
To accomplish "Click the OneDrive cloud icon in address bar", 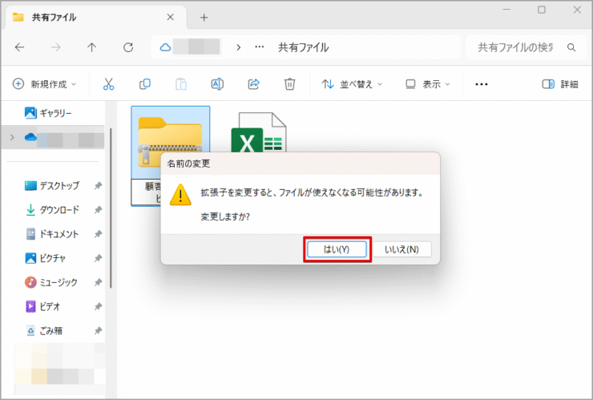I will point(165,47).
